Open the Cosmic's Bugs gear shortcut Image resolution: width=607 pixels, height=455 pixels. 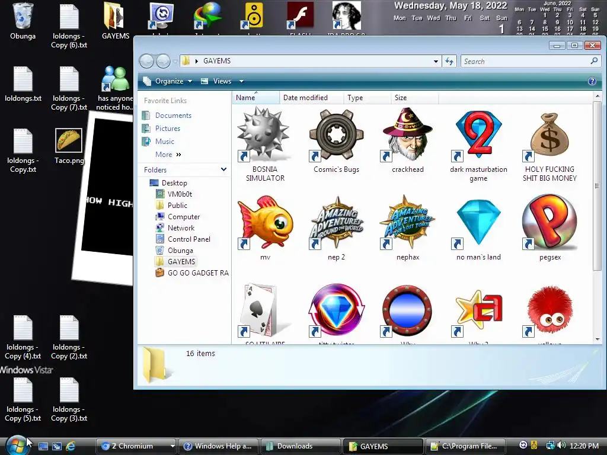337,134
